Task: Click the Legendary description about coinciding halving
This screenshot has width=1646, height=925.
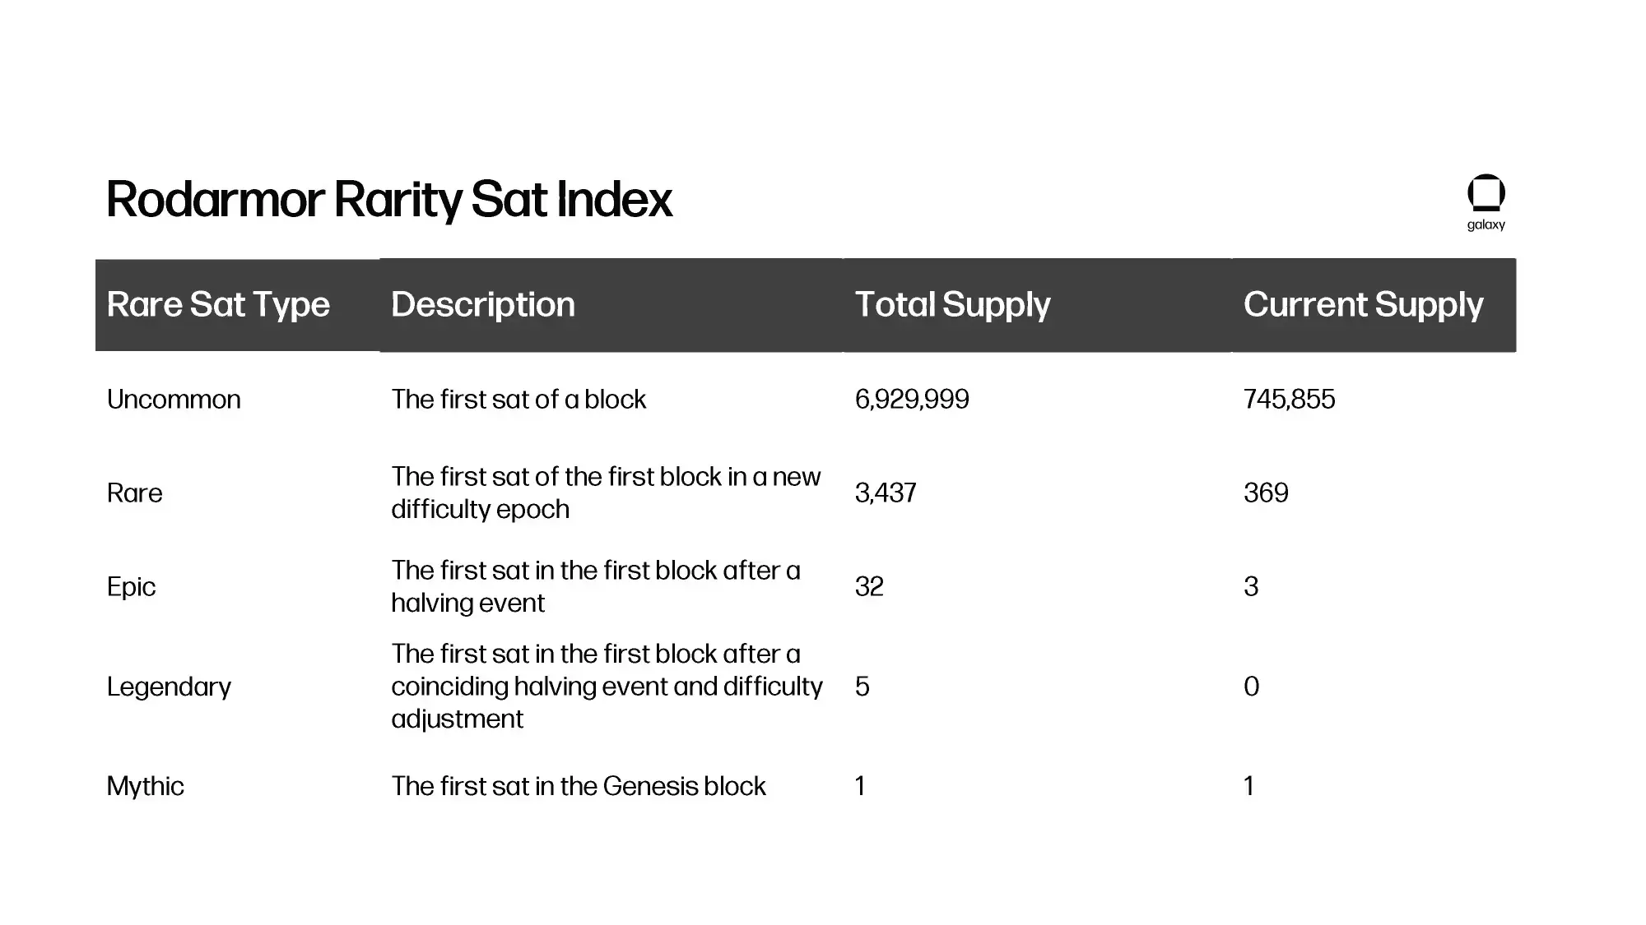Action: [607, 687]
